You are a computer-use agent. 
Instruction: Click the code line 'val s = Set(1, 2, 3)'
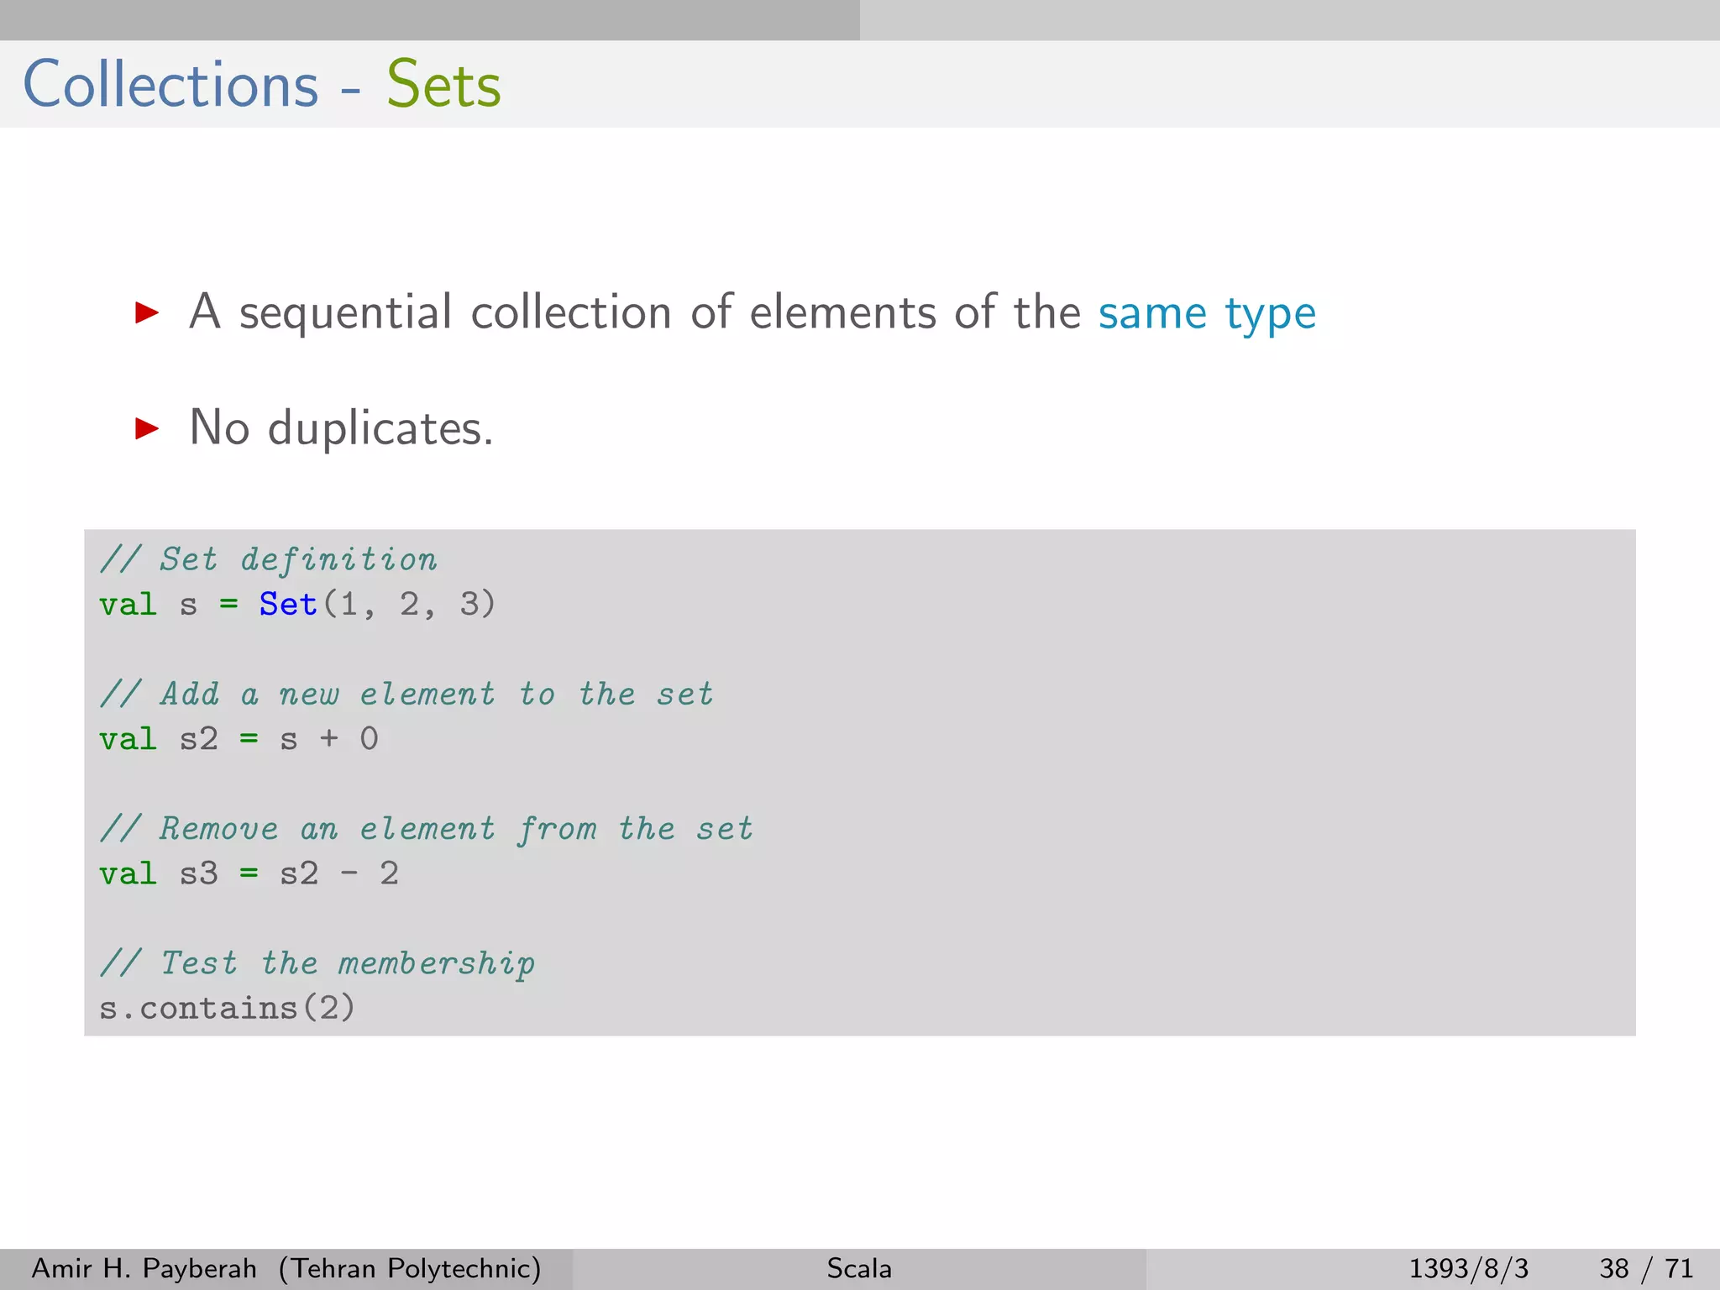[x=297, y=605]
